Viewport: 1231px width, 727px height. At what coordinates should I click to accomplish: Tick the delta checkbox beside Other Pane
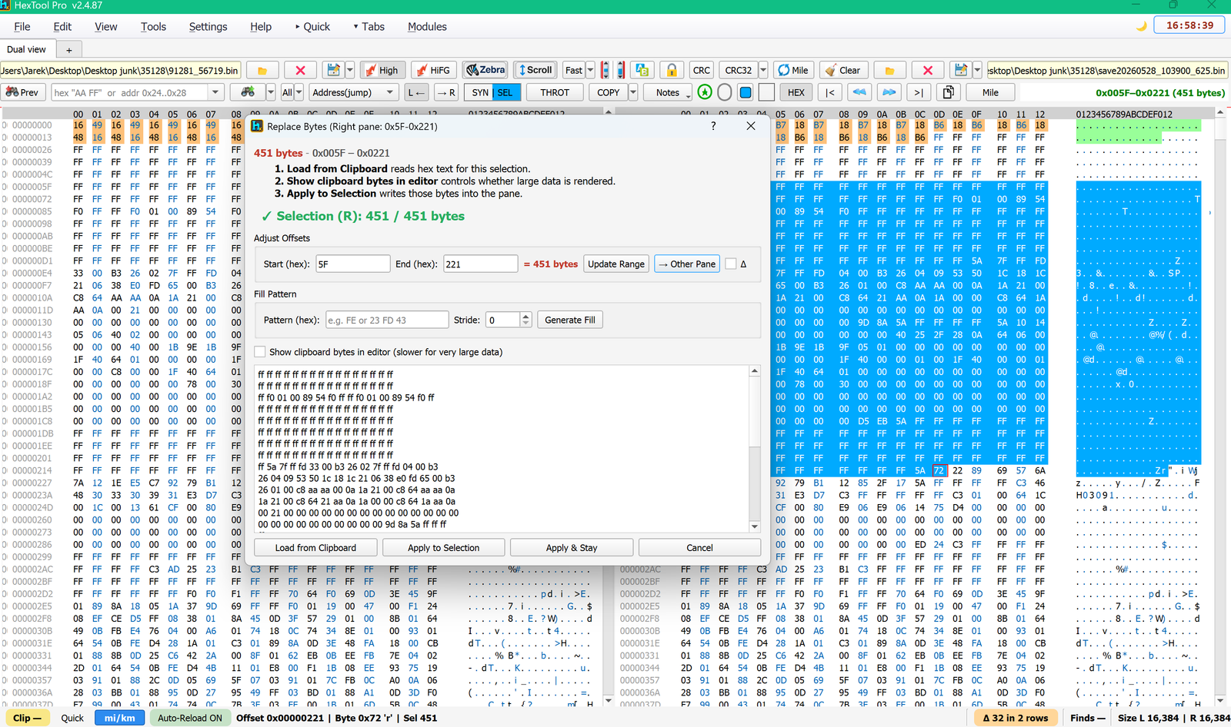click(x=731, y=264)
